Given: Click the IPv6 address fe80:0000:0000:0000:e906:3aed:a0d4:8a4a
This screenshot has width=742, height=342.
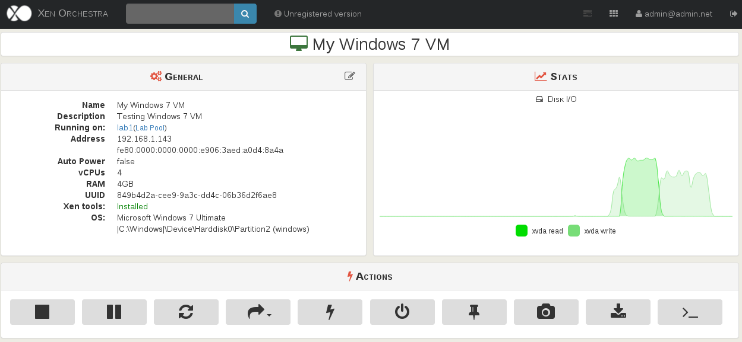Looking at the screenshot, I should click(200, 150).
